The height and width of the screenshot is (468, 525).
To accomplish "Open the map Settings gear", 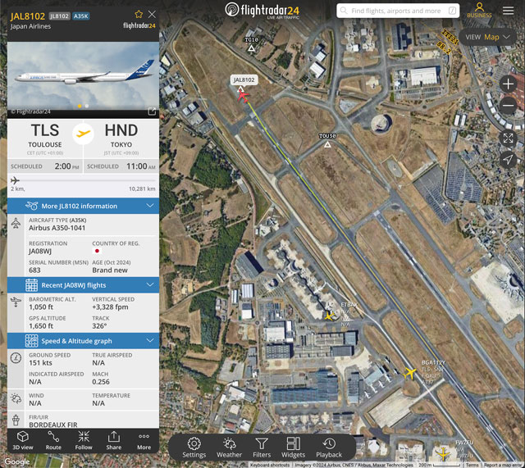I will click(194, 448).
